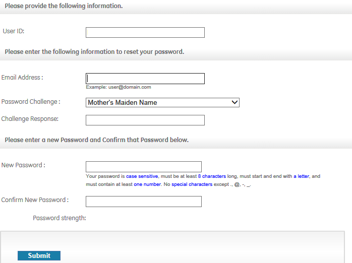
Task: Click the Confirm New Password field
Action: point(144,202)
